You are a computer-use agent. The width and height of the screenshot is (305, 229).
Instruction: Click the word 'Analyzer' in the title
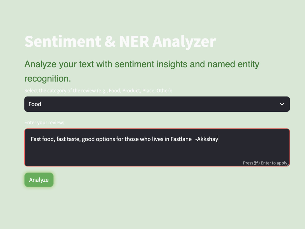click(x=184, y=42)
